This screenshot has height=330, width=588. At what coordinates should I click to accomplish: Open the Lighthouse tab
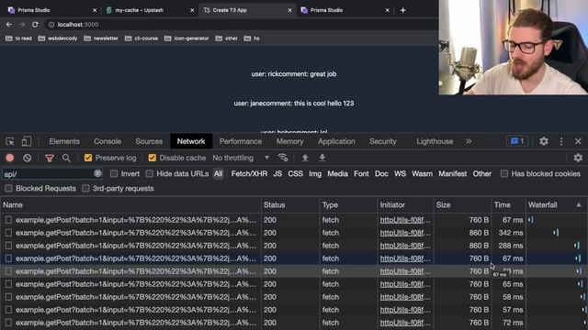point(435,141)
